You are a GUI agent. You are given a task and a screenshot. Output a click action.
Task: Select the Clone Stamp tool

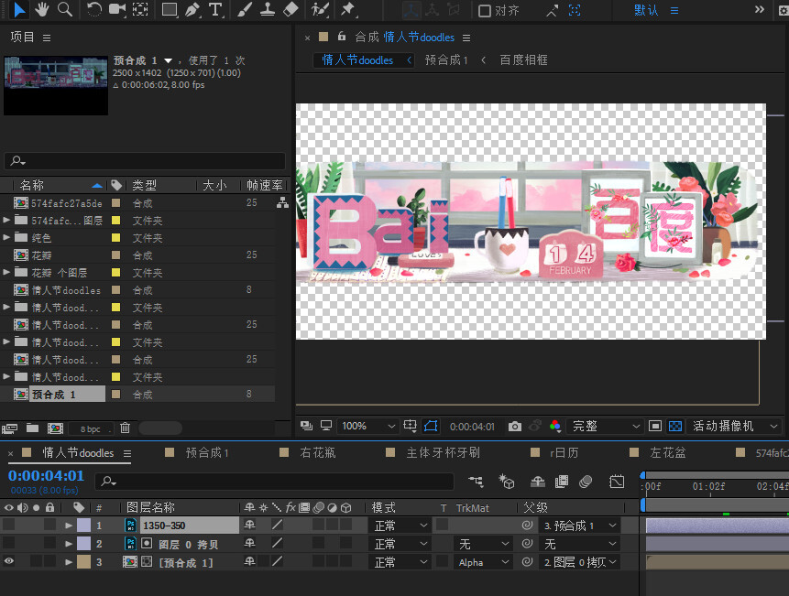268,9
